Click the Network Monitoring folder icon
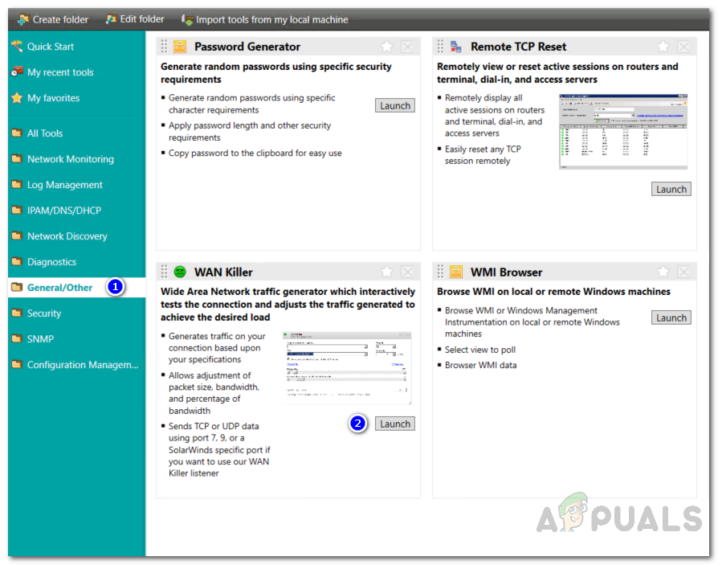 point(17,158)
